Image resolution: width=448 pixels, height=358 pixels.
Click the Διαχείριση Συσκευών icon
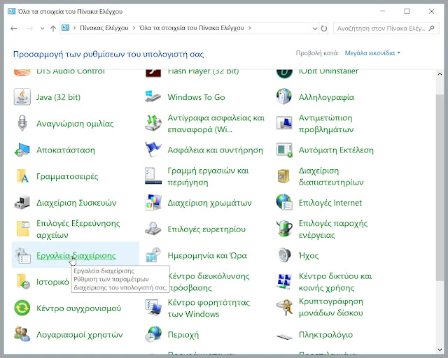click(x=22, y=202)
